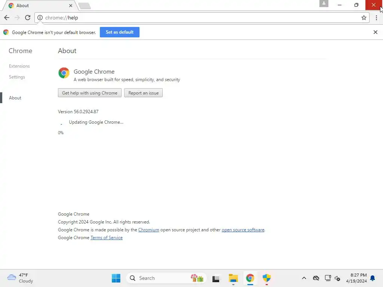
Task: Click Get help with using Chrome
Action: tap(90, 93)
